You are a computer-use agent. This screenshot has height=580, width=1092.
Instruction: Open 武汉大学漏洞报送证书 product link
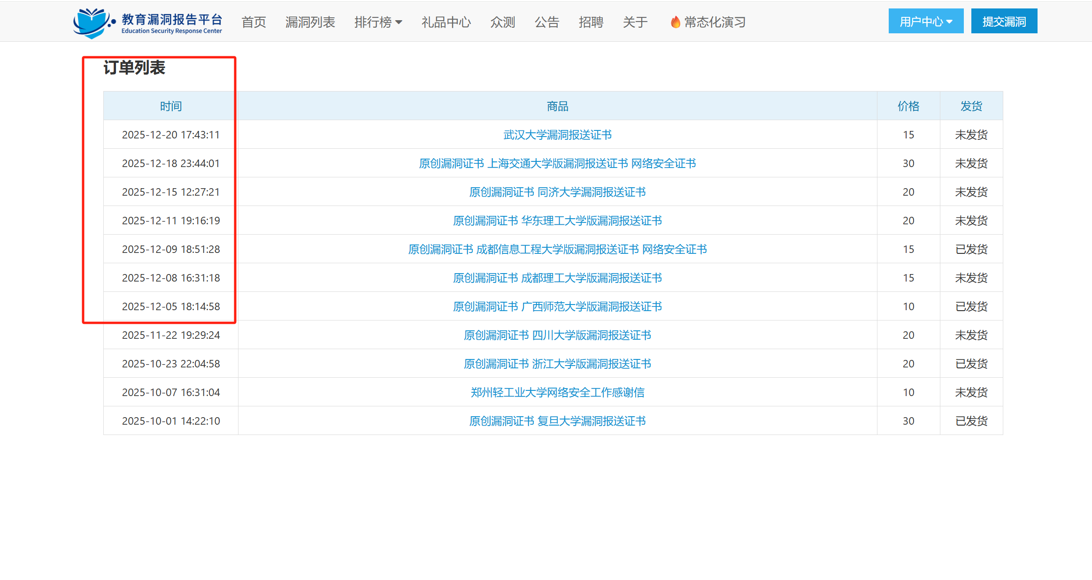(557, 135)
